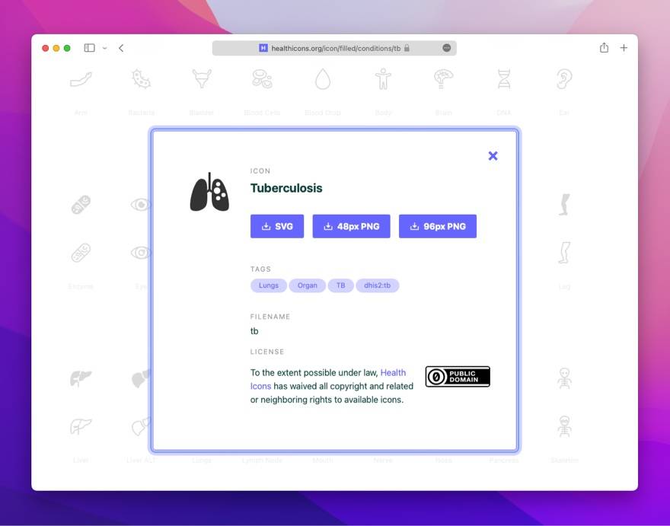Select the outline Liver ALT icon
The height and width of the screenshot is (526, 670).
[141, 426]
